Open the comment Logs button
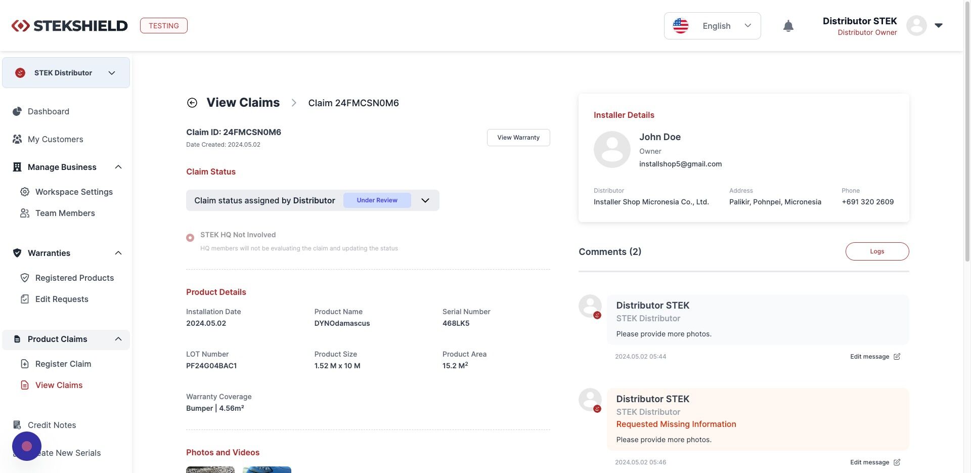Screen dimensions: 971x473 877,251
